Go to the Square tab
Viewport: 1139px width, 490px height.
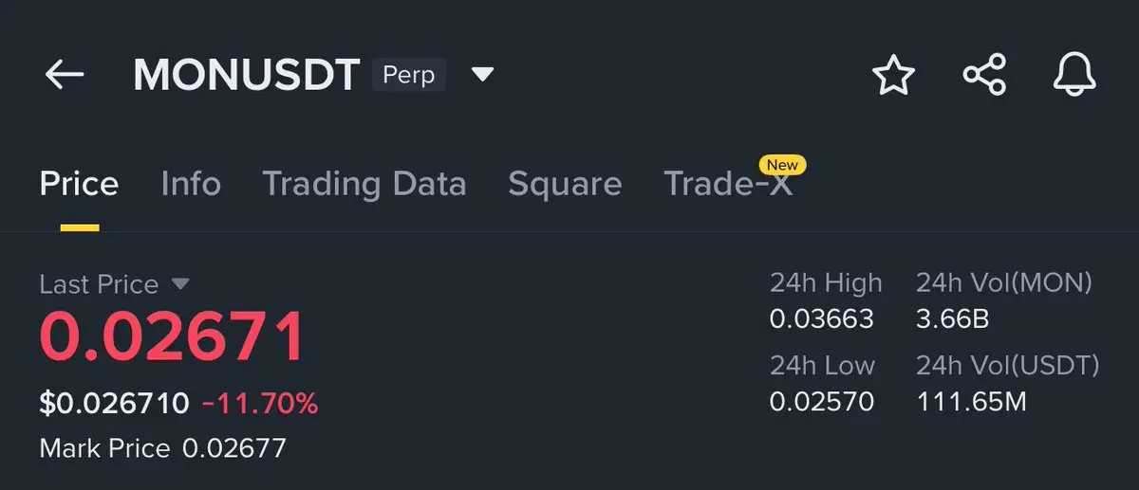(x=565, y=183)
